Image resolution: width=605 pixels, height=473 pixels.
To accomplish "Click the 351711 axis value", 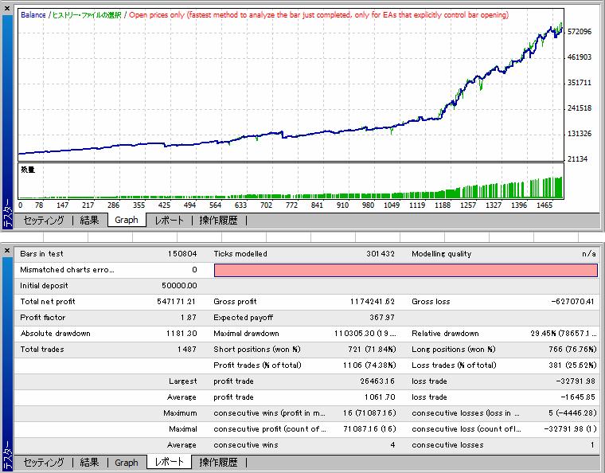I will coord(580,83).
